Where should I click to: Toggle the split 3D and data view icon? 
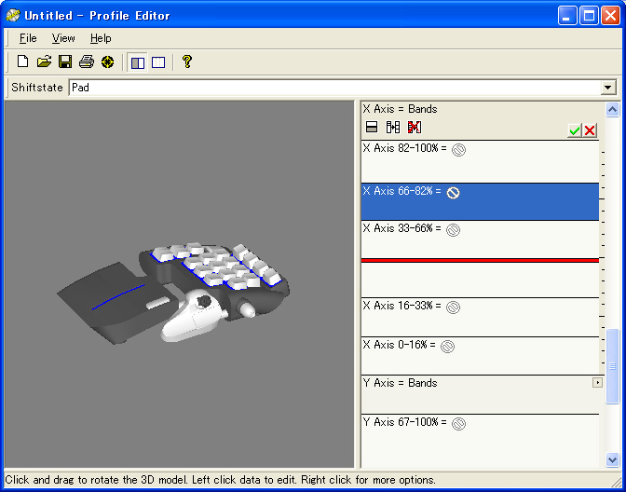pos(138,62)
